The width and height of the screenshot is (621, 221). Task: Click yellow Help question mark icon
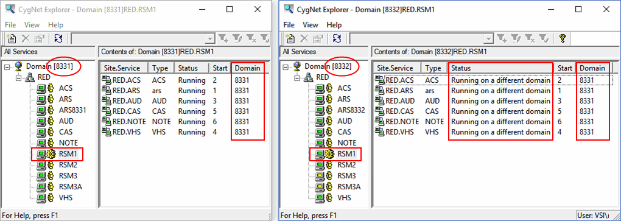[x=562, y=38]
